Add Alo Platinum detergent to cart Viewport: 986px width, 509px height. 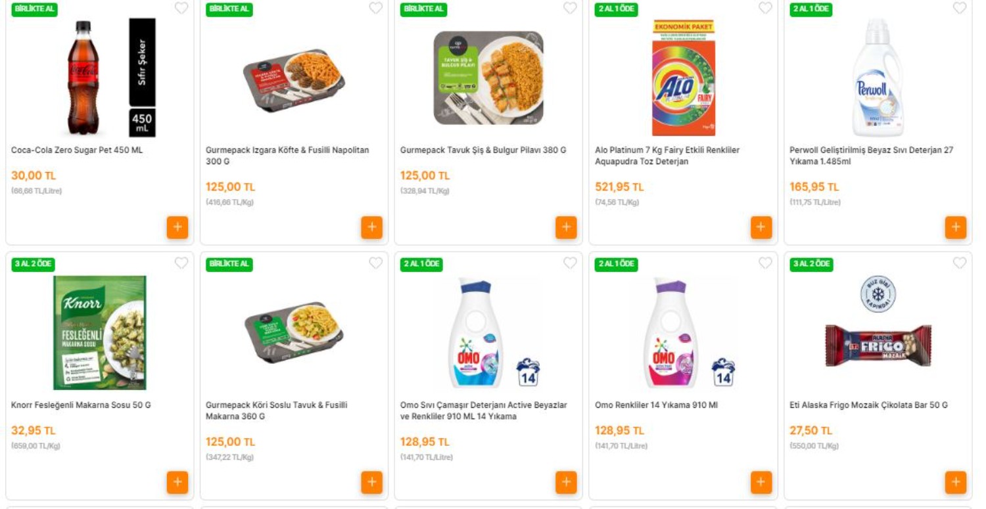point(761,227)
